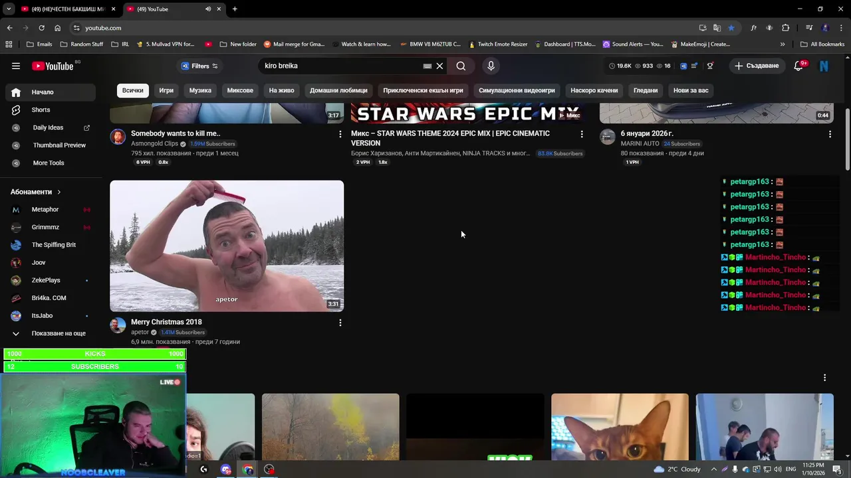Open notifications bell
The height and width of the screenshot is (478, 851).
798,66
